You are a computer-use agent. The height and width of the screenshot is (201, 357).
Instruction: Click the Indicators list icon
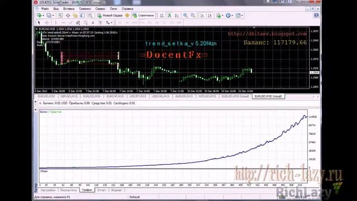219,16
